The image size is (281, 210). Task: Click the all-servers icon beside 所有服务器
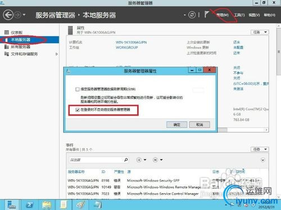pyautogui.click(x=7, y=47)
